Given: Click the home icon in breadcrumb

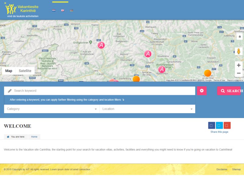Looking at the screenshot, I should [x=8, y=137].
